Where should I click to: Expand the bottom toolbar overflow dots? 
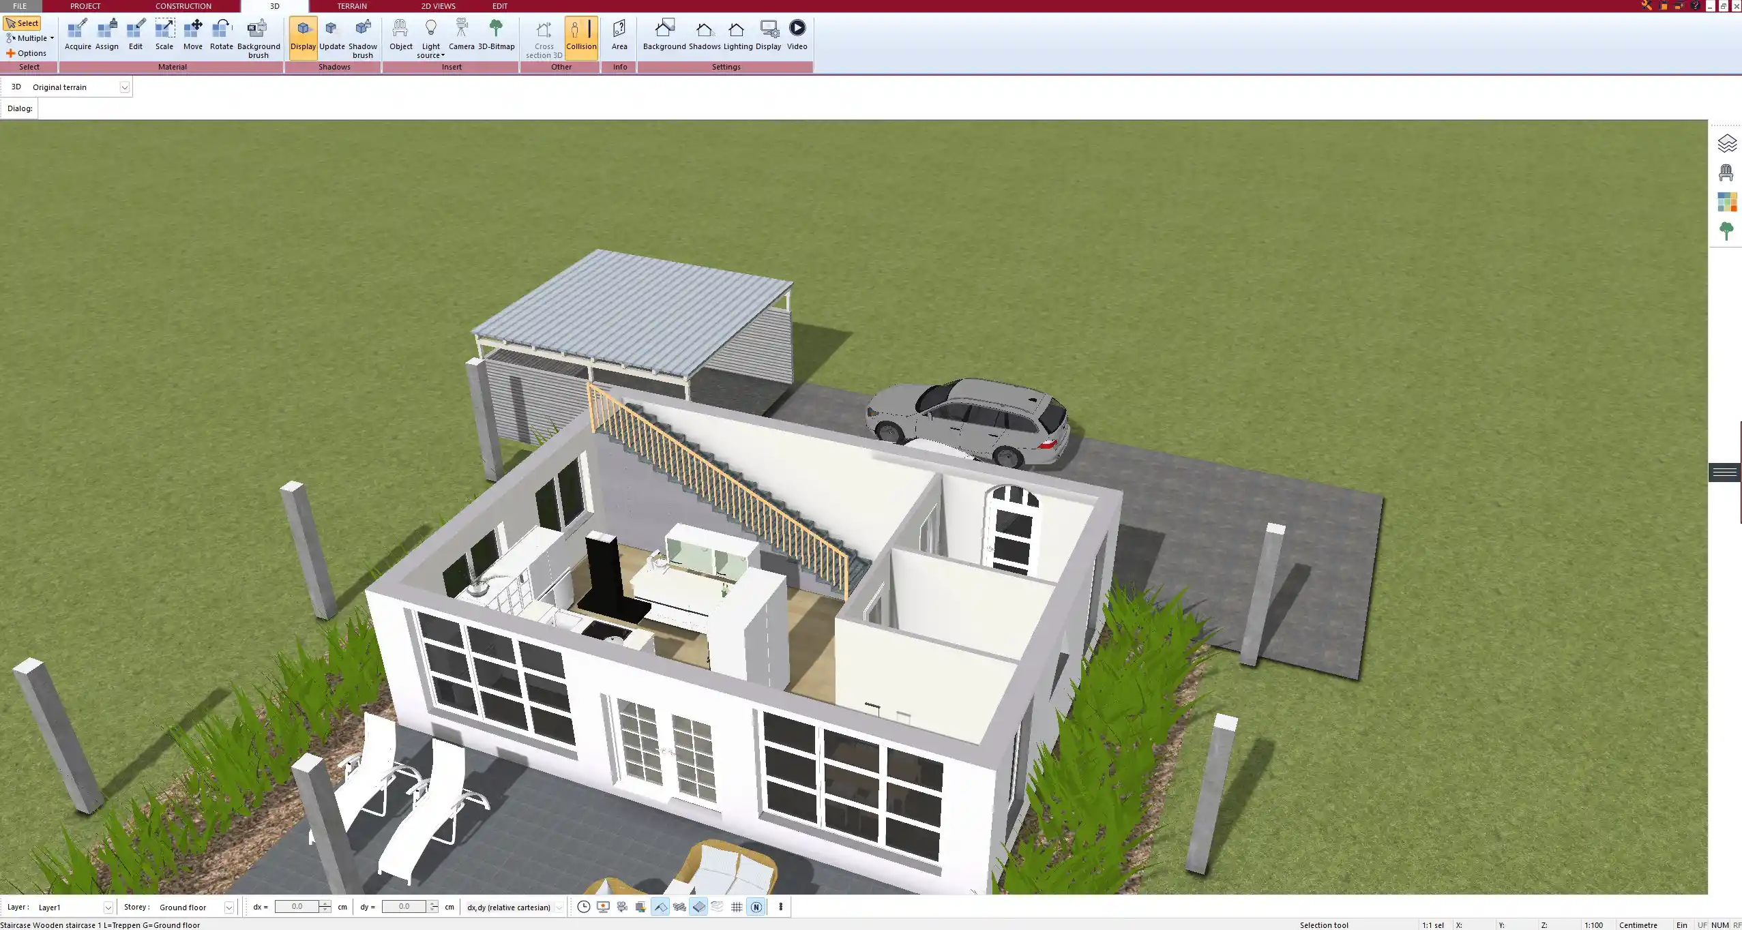click(781, 907)
